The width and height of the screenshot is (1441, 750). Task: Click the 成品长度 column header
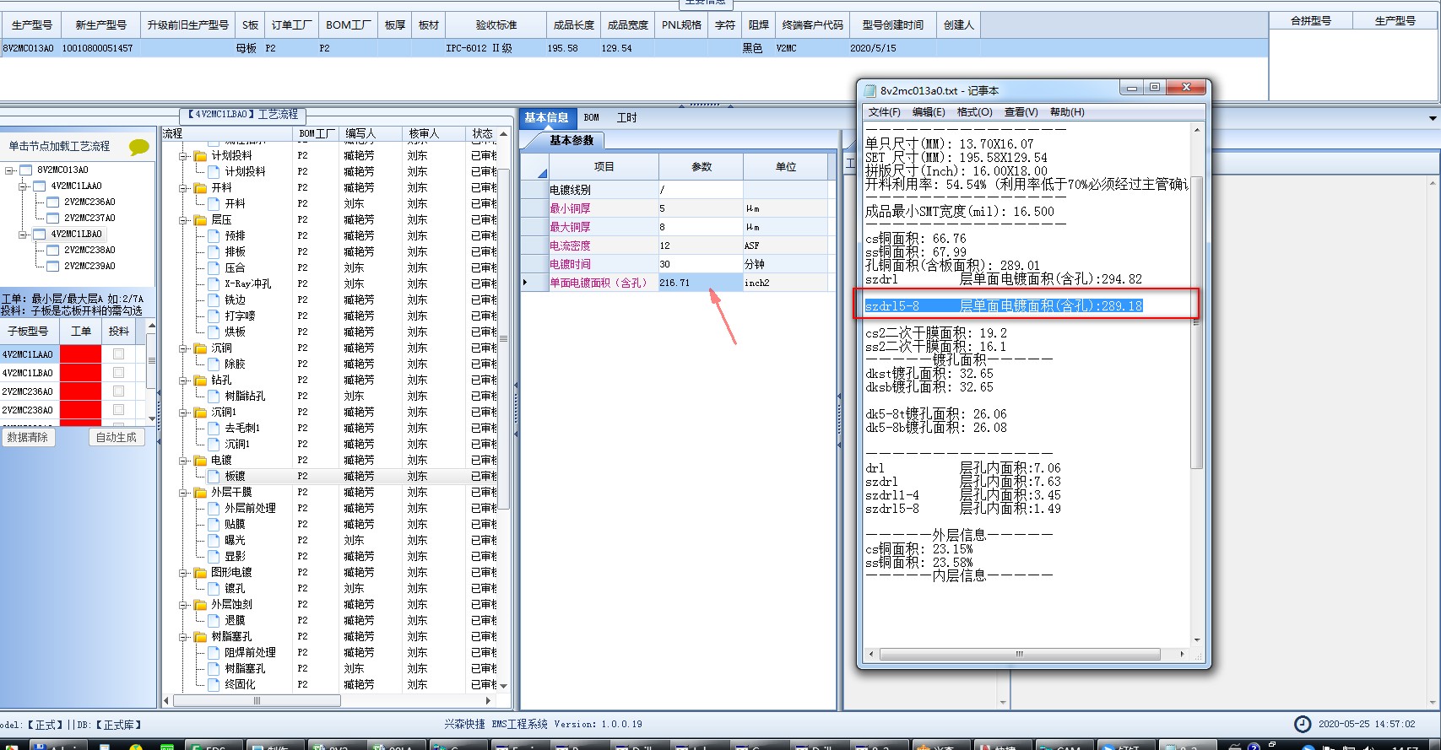click(x=573, y=25)
